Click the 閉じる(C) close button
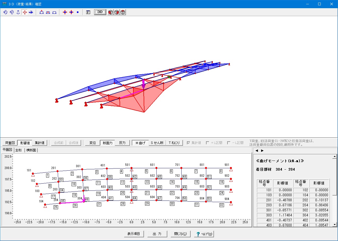This screenshot has width=338, height=241. tap(181, 234)
